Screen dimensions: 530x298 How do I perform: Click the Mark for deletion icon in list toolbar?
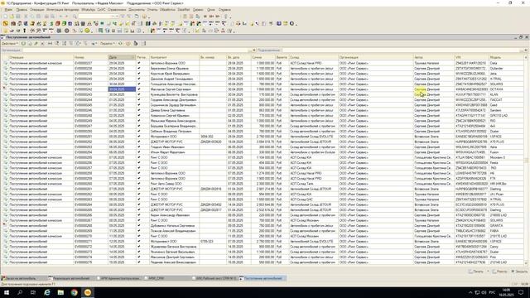pos(42,44)
